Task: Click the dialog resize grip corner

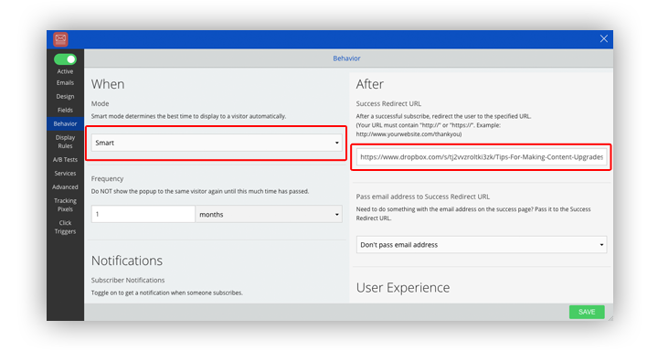Action: click(610, 318)
